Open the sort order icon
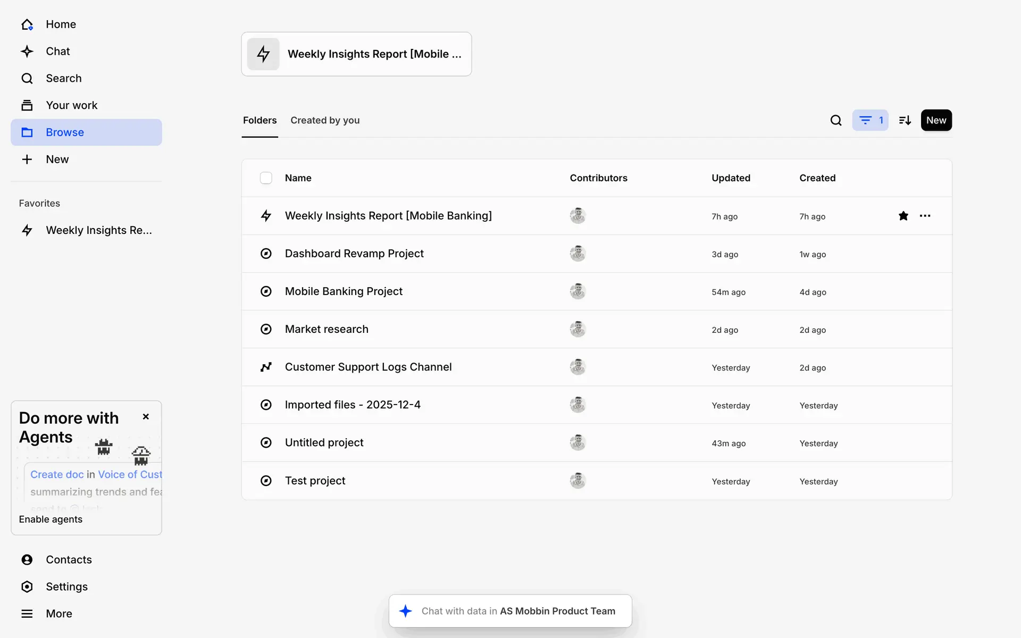This screenshot has height=638, width=1021. point(905,120)
